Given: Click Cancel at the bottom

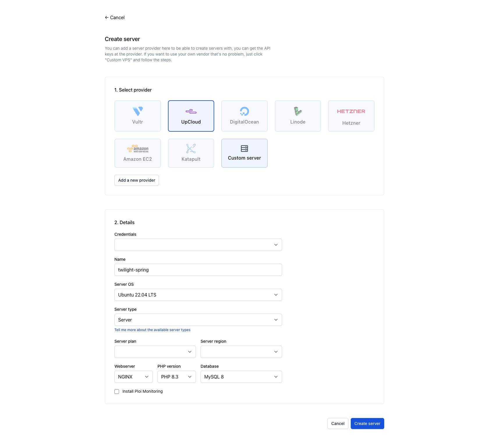Looking at the screenshot, I should pos(338,423).
